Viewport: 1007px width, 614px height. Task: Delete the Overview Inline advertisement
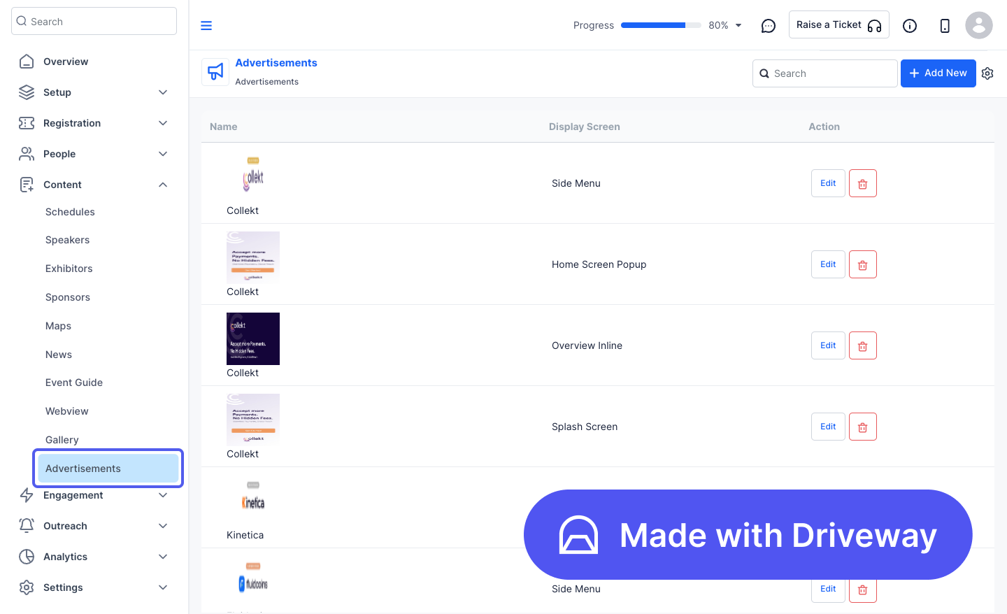[x=863, y=345]
